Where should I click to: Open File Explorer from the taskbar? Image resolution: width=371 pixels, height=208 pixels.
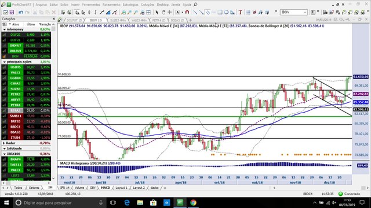(x=140, y=203)
